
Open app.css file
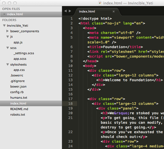(19, 70)
